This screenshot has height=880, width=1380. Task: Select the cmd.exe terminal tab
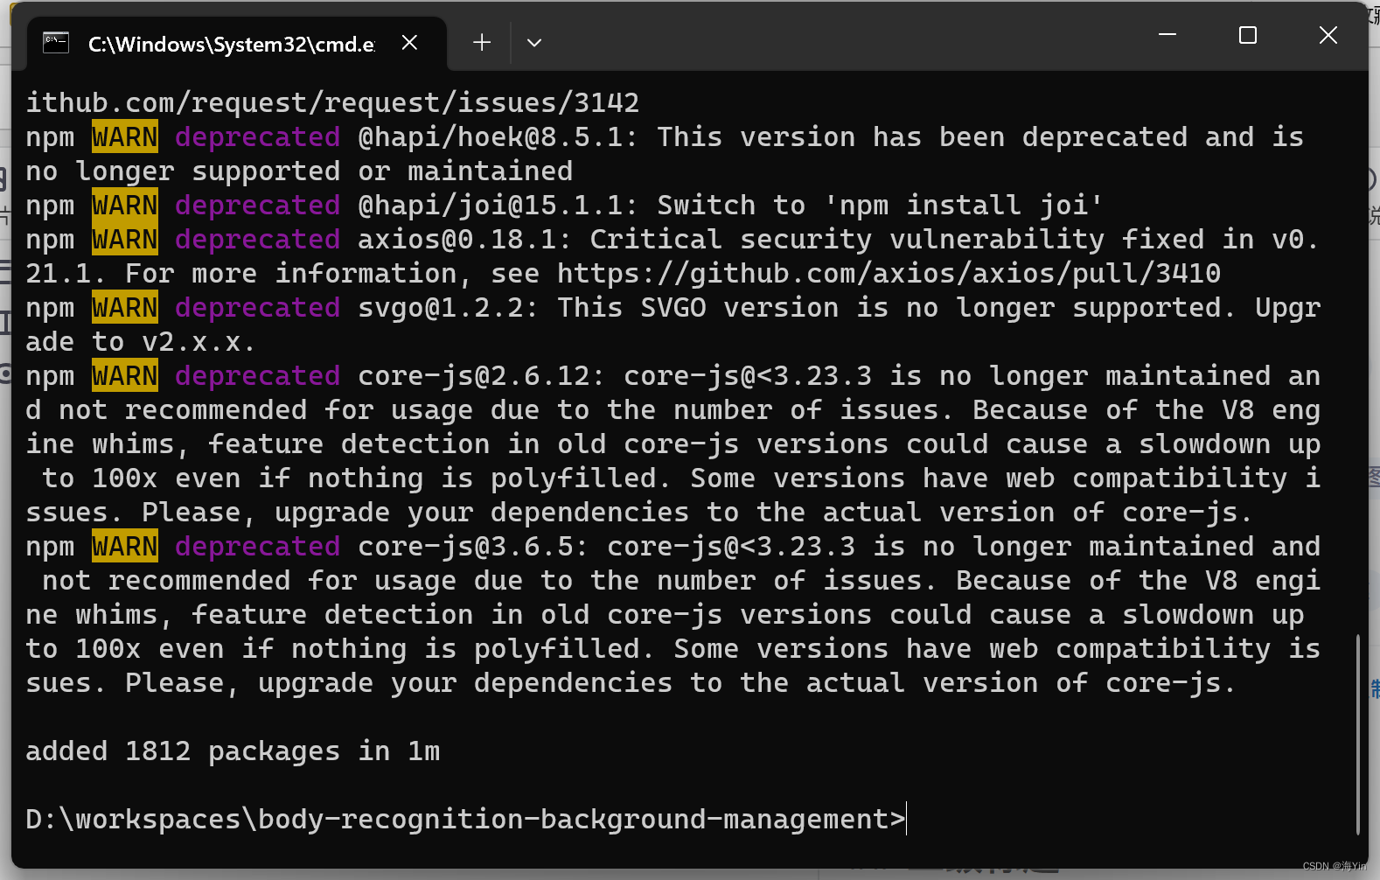236,43
